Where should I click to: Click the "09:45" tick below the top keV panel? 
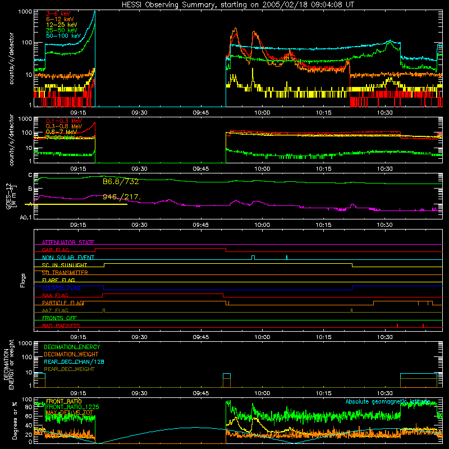tap(201, 113)
